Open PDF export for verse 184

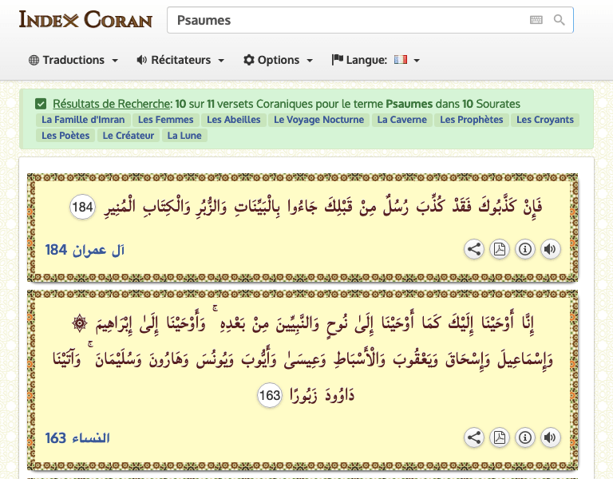(499, 249)
